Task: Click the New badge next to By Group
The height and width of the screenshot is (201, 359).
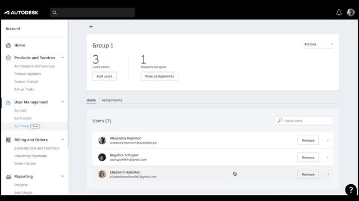Action: click(35, 126)
